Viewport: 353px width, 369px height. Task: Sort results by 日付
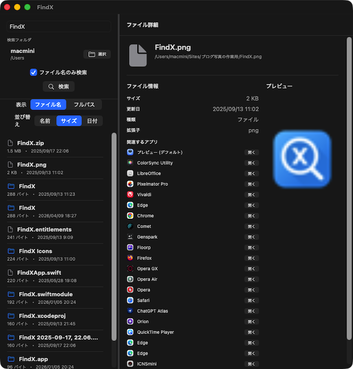click(92, 121)
